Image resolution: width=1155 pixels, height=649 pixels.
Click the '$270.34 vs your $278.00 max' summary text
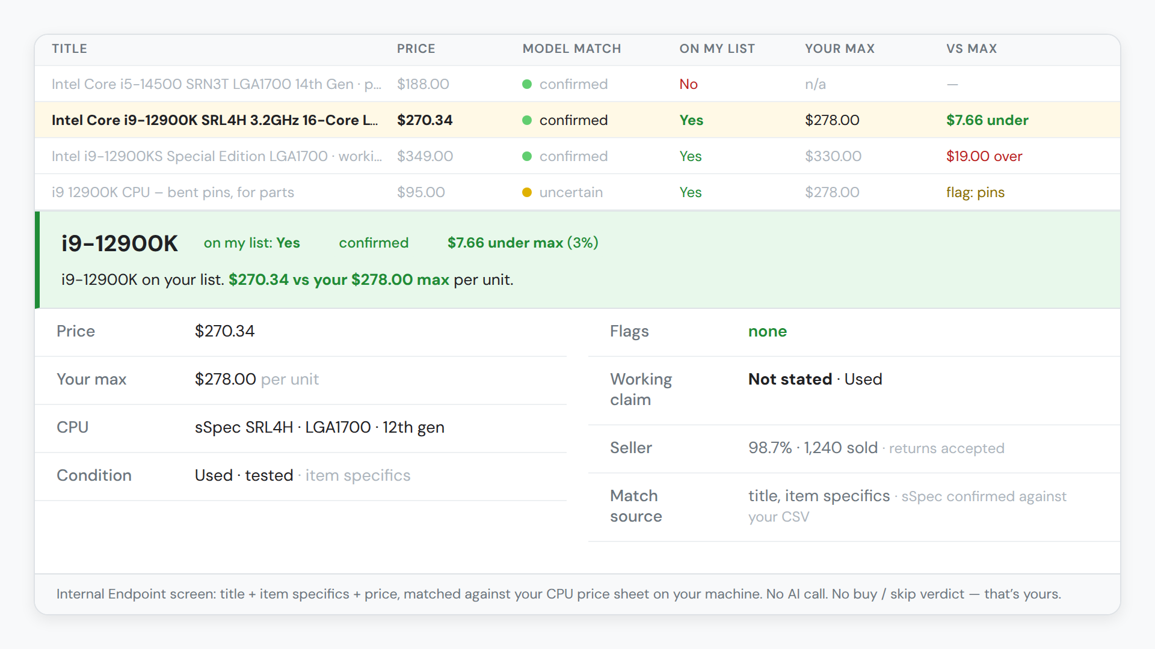[x=339, y=280]
